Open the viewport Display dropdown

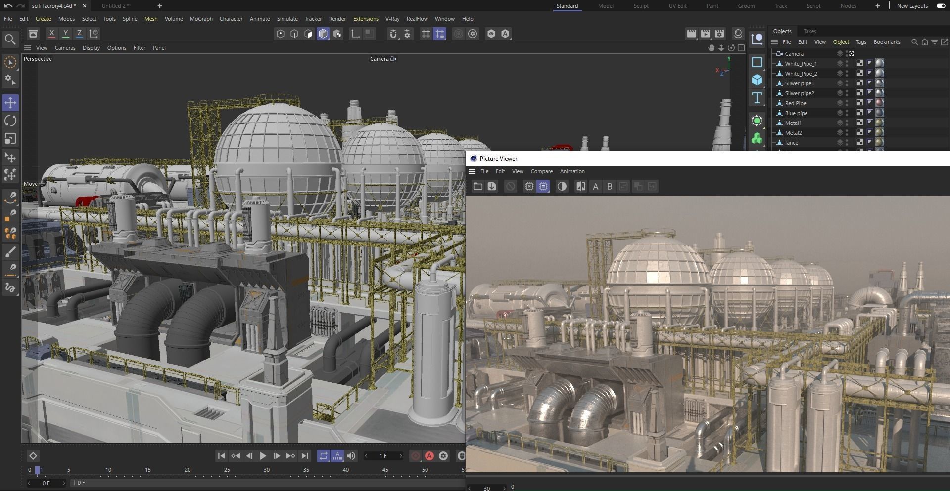[x=91, y=48]
